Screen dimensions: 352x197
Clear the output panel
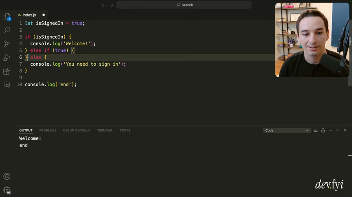pos(315,131)
